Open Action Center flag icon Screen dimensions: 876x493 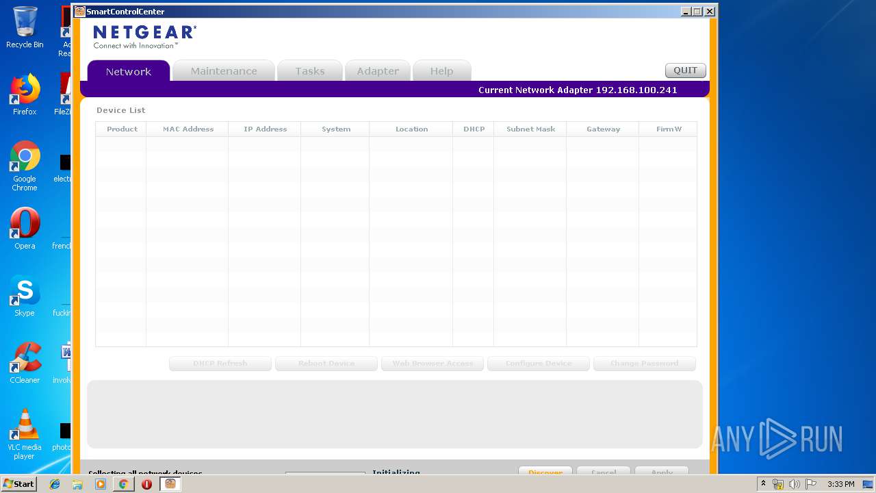[x=810, y=484]
